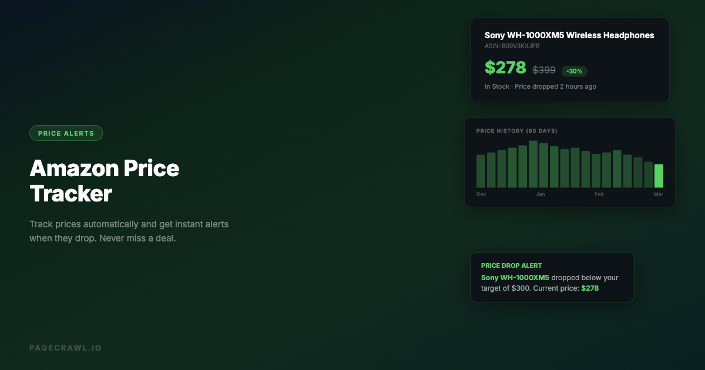The image size is (705, 370).
Task: Click the $278 price in the alert
Action: click(589, 288)
